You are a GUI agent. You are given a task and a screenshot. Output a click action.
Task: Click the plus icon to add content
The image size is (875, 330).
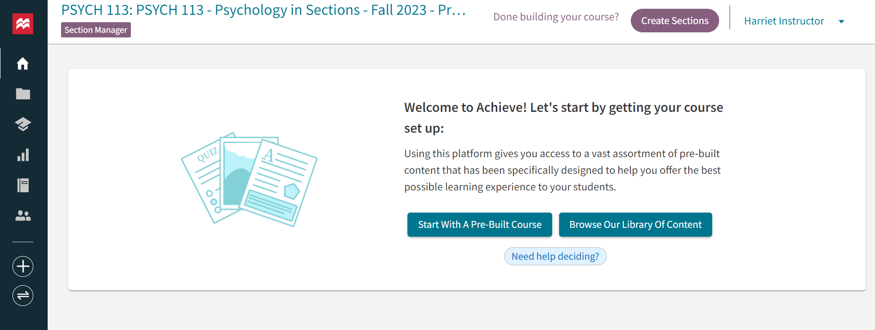[23, 266]
